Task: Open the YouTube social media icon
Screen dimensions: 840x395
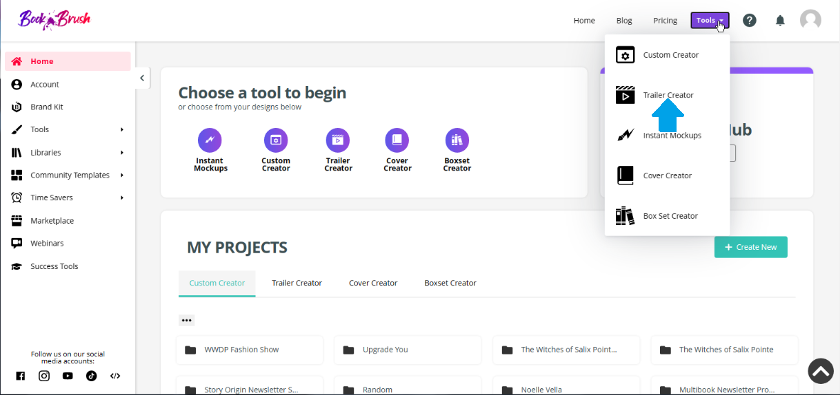Action: point(68,376)
